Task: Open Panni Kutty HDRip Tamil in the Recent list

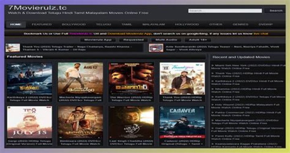Action: pyautogui.click(x=245, y=137)
